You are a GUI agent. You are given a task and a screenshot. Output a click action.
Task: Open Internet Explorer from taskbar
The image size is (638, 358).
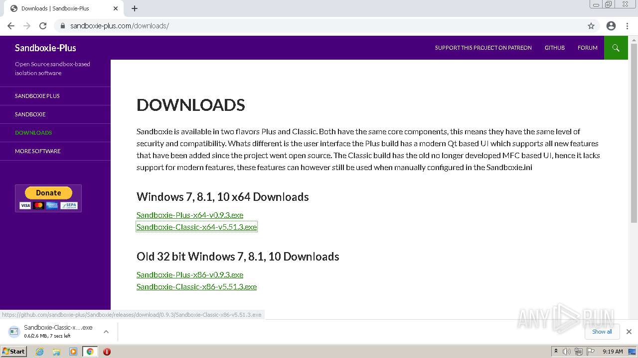coord(39,352)
